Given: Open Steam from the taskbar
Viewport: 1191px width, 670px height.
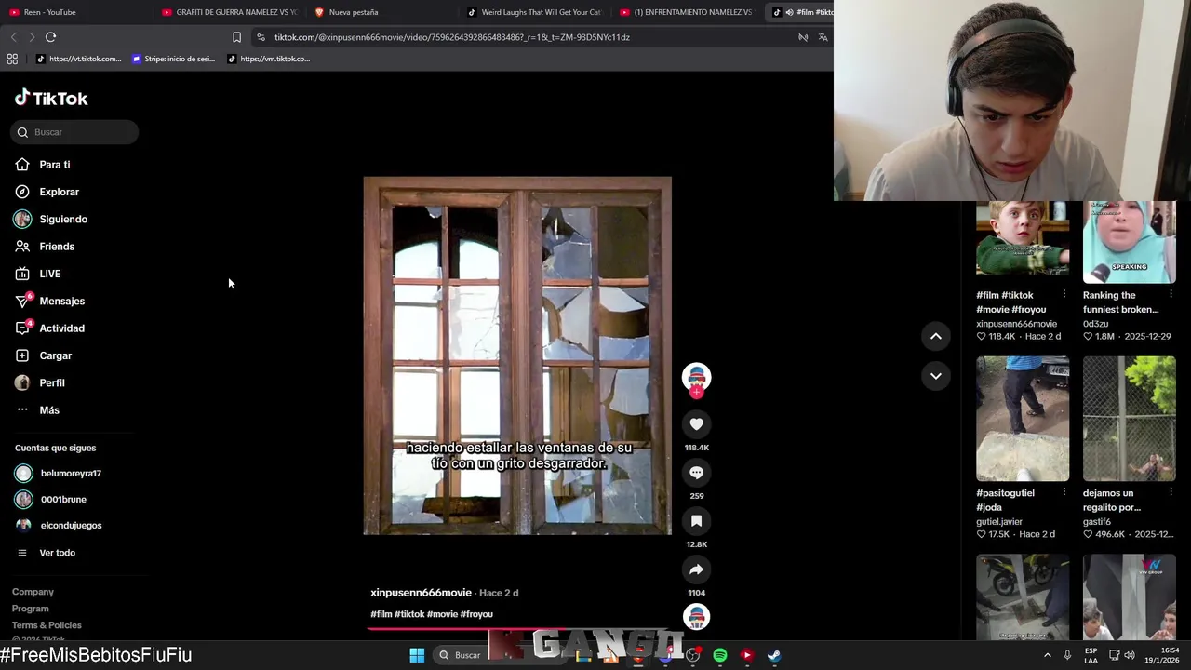Looking at the screenshot, I should coord(774,655).
